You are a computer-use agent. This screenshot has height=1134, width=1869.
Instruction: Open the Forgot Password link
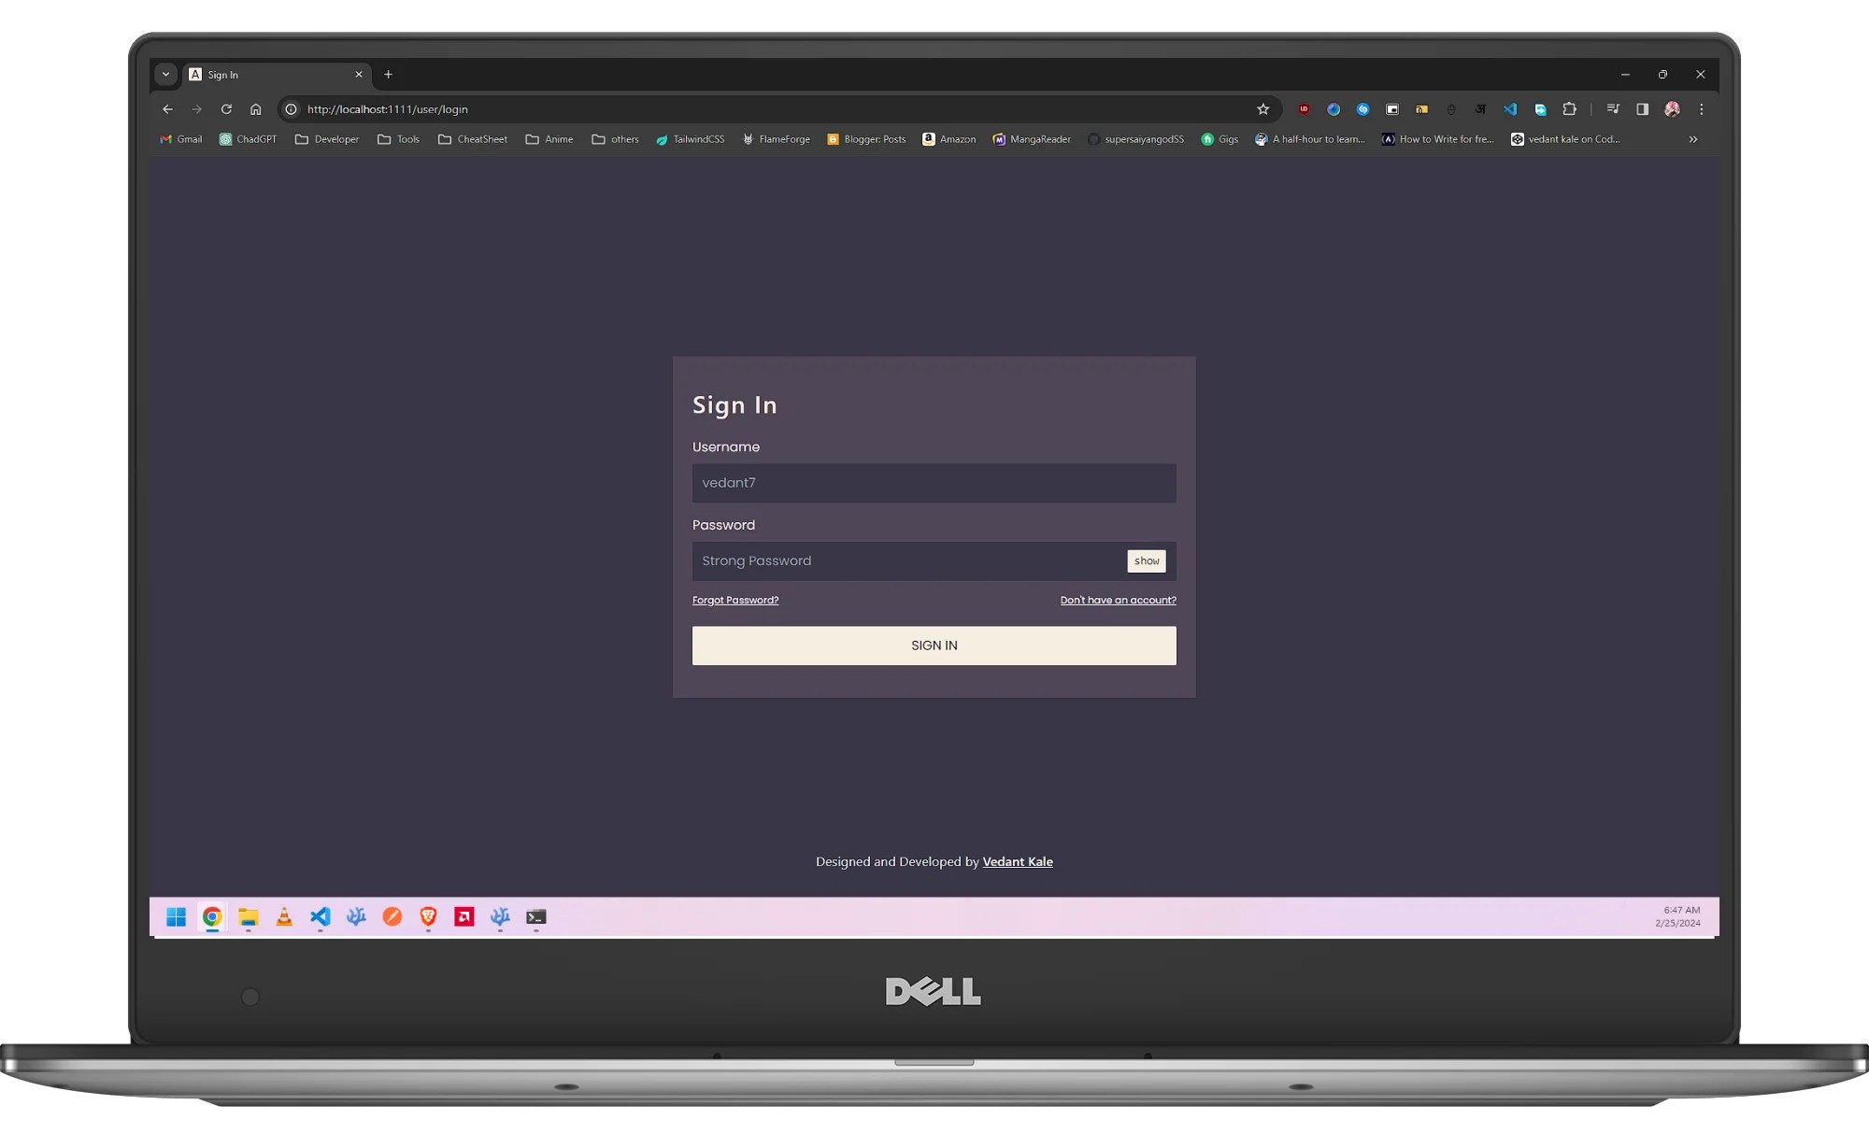pyautogui.click(x=735, y=600)
